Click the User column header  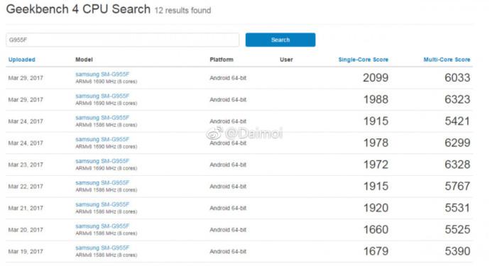click(286, 60)
